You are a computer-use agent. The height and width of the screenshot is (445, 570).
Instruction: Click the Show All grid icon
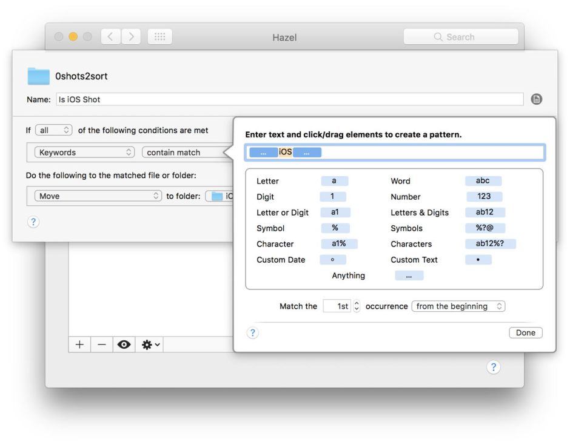pos(159,37)
